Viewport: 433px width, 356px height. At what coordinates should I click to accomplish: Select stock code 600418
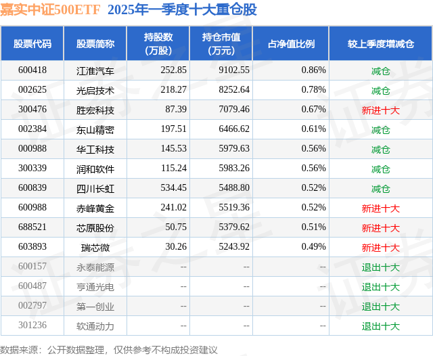pos(32,70)
